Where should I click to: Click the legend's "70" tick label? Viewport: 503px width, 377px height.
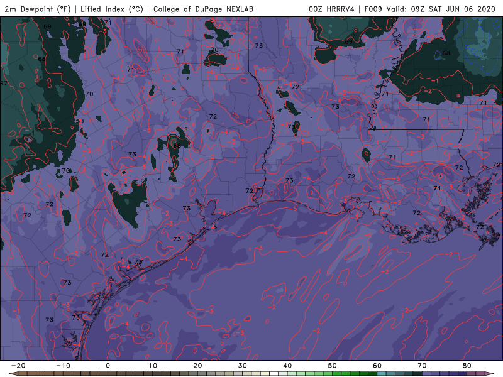click(422, 366)
